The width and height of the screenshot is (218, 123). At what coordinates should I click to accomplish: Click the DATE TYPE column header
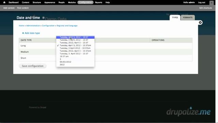click(26, 40)
